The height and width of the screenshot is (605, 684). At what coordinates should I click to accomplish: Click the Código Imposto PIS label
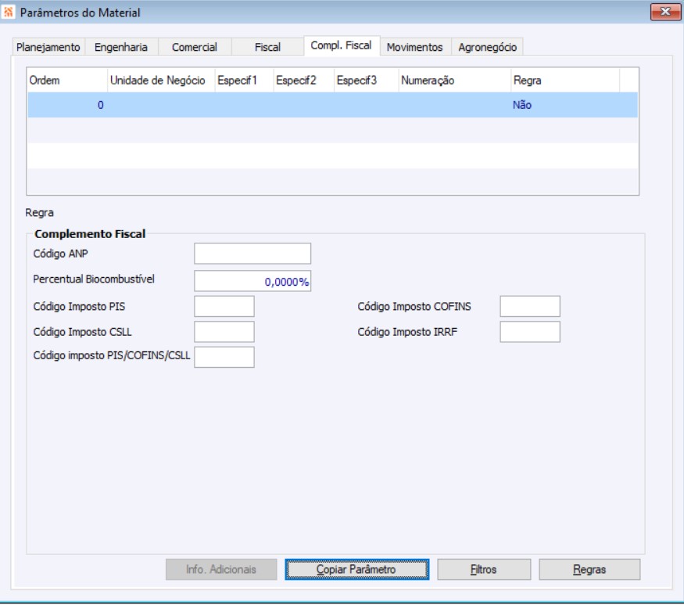(79, 306)
